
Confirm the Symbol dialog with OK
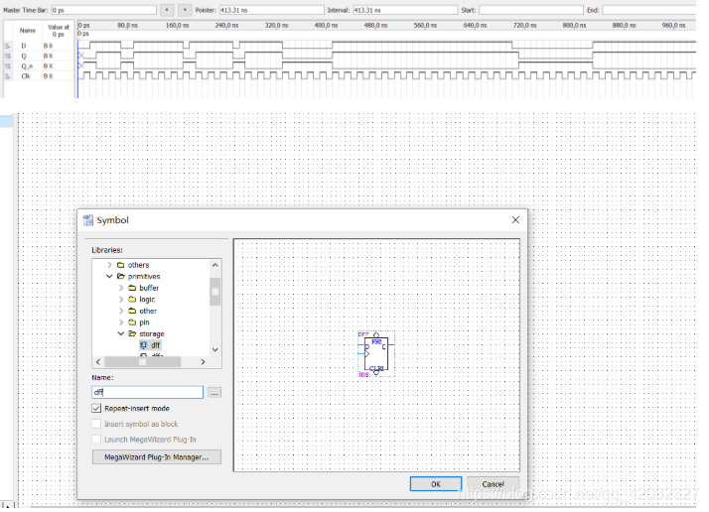tap(436, 484)
